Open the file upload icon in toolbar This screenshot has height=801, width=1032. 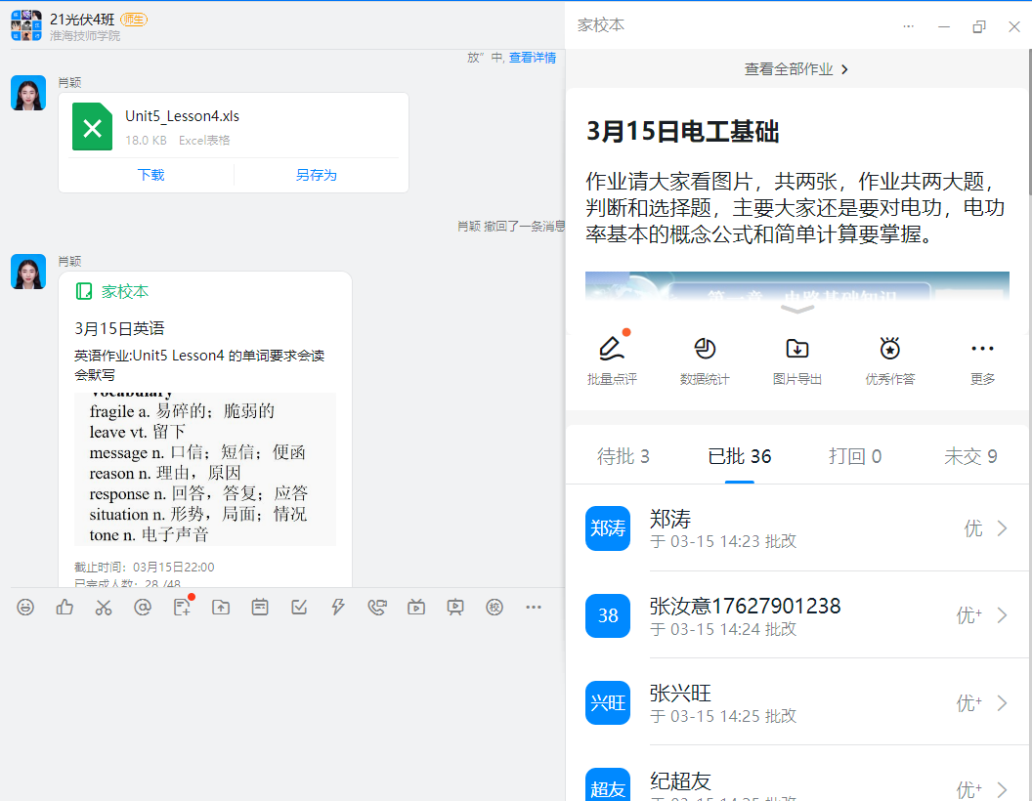click(221, 608)
